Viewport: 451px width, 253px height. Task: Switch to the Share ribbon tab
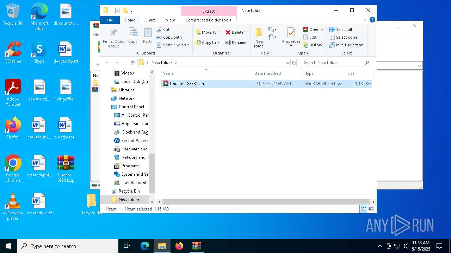coord(150,20)
